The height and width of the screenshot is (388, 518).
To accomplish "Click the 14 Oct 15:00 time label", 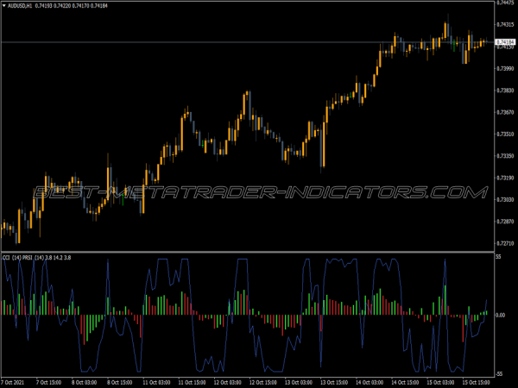I will click(405, 382).
